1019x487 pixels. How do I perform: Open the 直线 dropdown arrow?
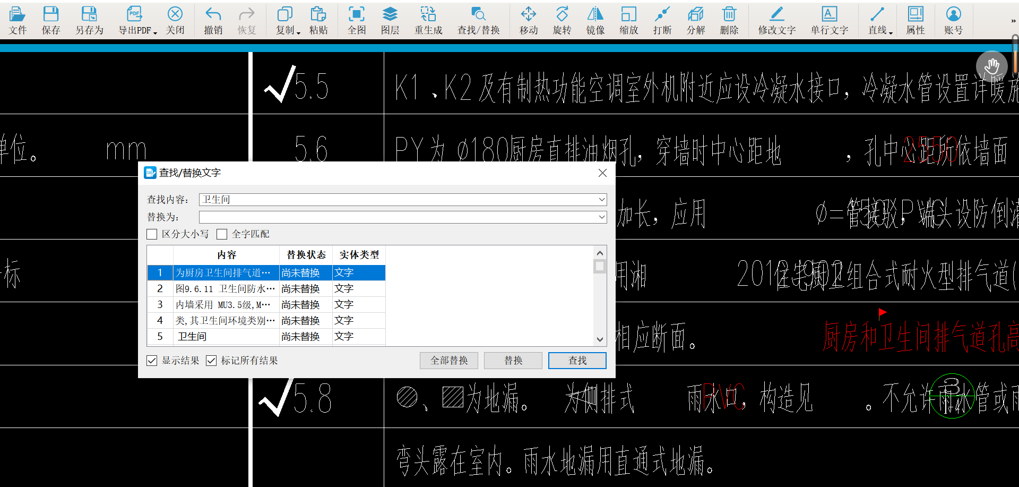(x=891, y=32)
